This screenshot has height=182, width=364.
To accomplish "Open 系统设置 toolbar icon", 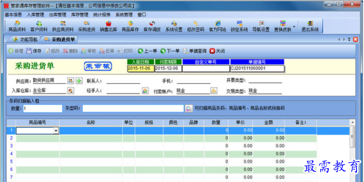I will click(174, 26).
